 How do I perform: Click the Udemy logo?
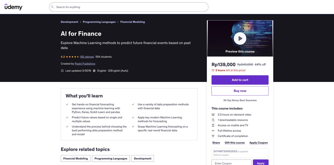(x=13, y=7)
